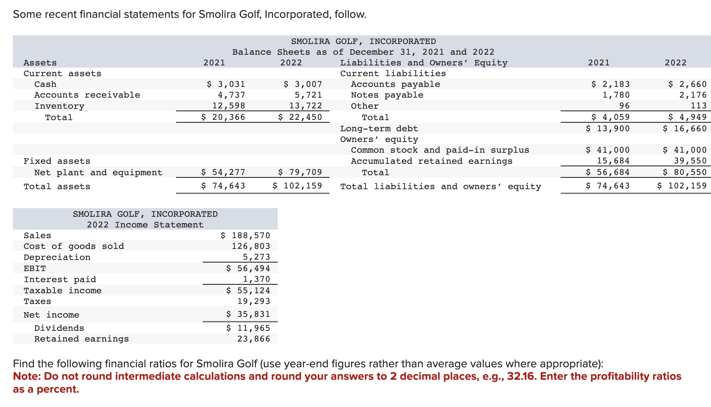
Task: Click the owners' equity total $80,550
Action: point(685,172)
